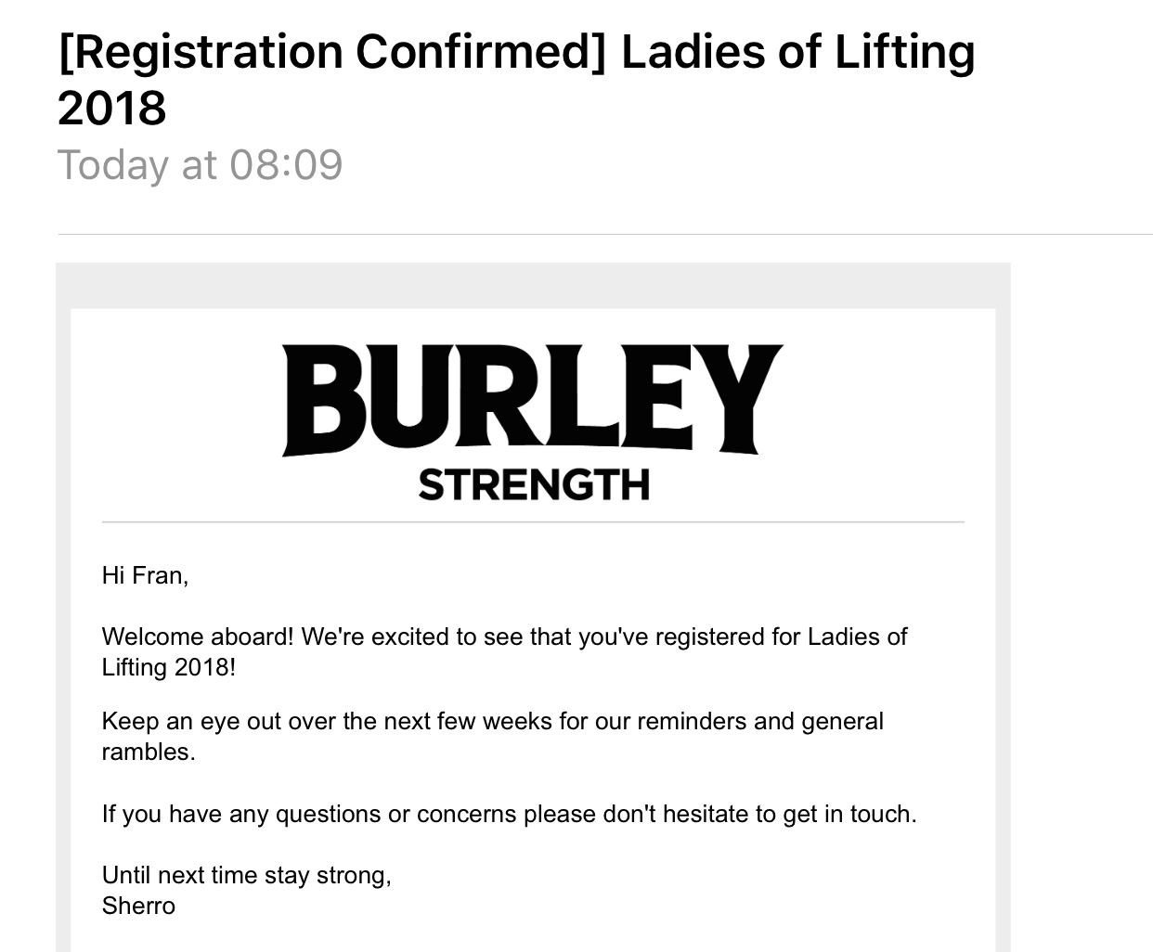Click the 'Today at 08:09' timestamp
The image size is (1153, 952).
[201, 165]
